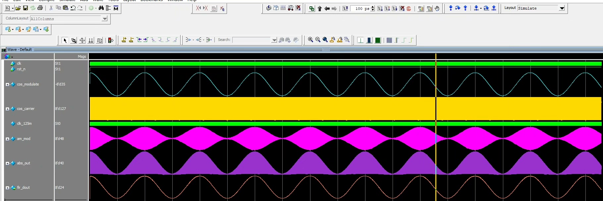Run simulation for the set length
This screenshot has width=603, height=201.
click(380, 8)
